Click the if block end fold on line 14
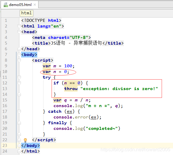The width and height of the screenshot is (173, 155). click(x=19, y=95)
